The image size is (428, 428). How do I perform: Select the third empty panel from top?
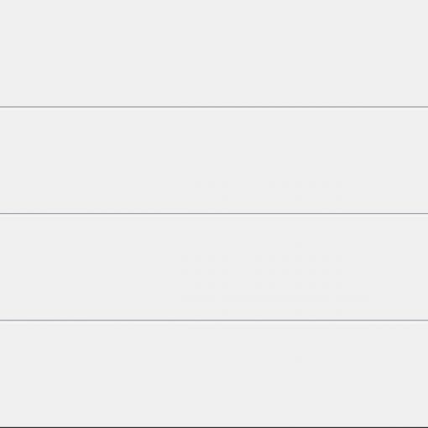(x=214, y=267)
